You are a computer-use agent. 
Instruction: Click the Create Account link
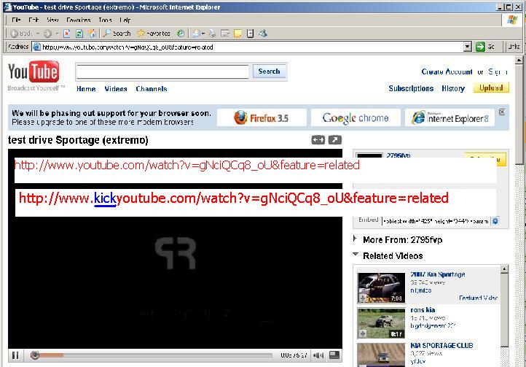(447, 72)
